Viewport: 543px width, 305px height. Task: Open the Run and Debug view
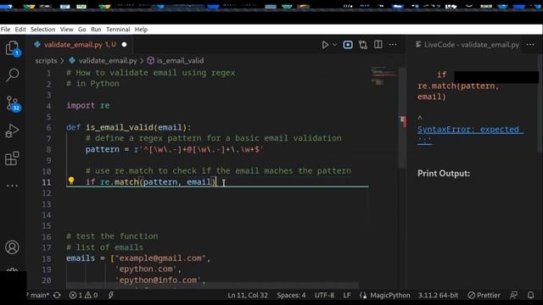click(x=12, y=130)
